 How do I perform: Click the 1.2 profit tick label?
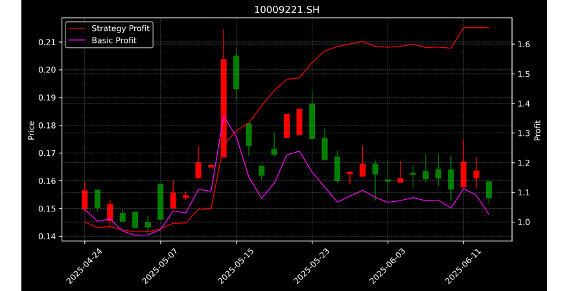coord(524,163)
